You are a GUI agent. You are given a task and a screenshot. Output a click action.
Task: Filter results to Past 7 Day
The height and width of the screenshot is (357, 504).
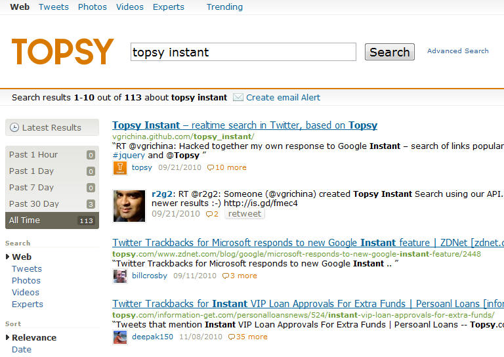click(52, 187)
